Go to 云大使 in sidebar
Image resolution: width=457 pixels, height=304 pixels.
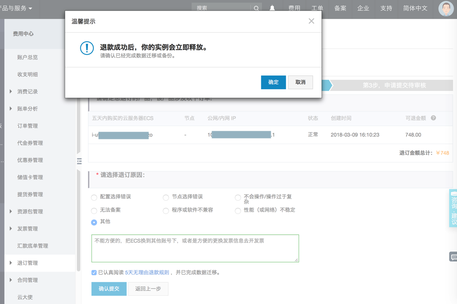click(25, 297)
